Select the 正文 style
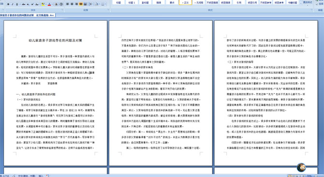The width and height of the screenshot is (324, 177). tap(185, 2)
